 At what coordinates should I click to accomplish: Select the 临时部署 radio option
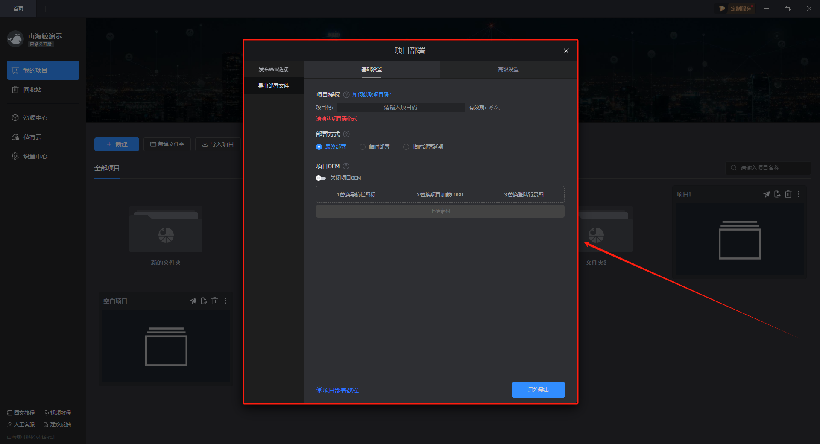coord(363,147)
